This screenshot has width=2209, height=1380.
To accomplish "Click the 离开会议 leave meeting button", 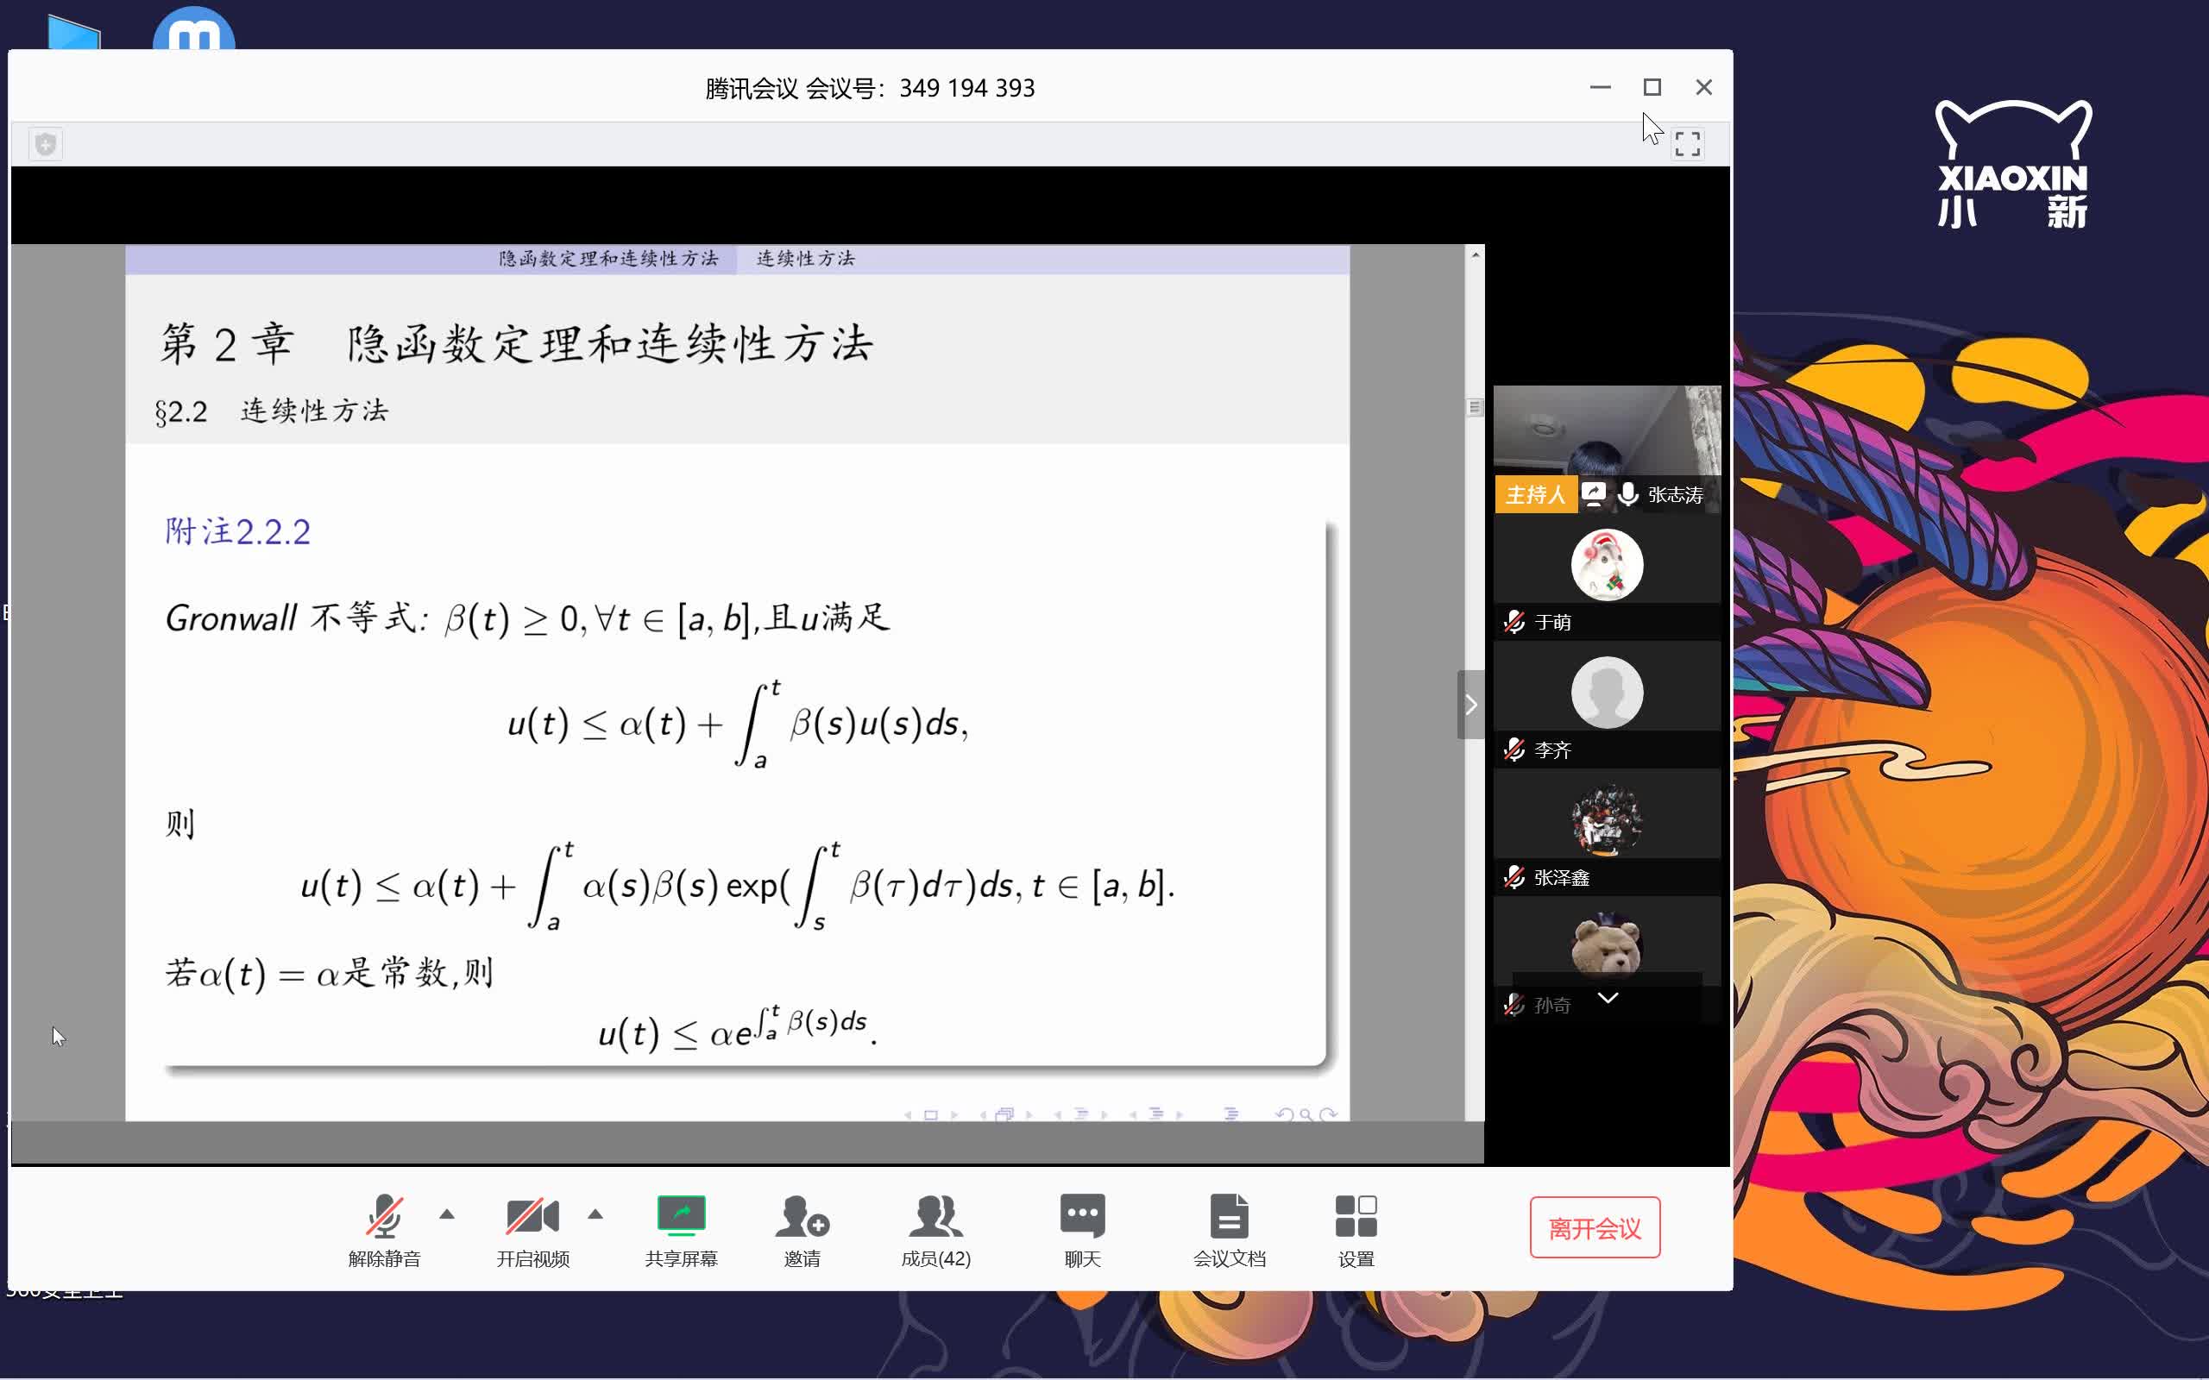I will tap(1594, 1227).
